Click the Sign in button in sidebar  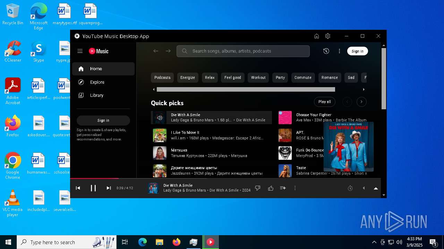[x=103, y=120]
